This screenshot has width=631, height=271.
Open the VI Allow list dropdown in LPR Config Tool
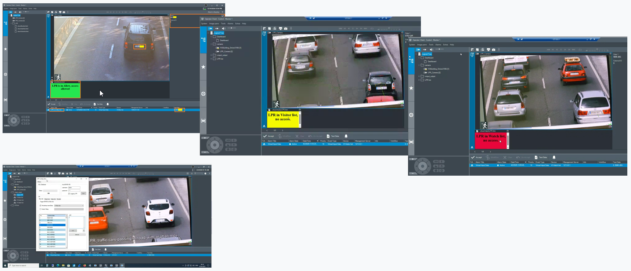(69, 206)
